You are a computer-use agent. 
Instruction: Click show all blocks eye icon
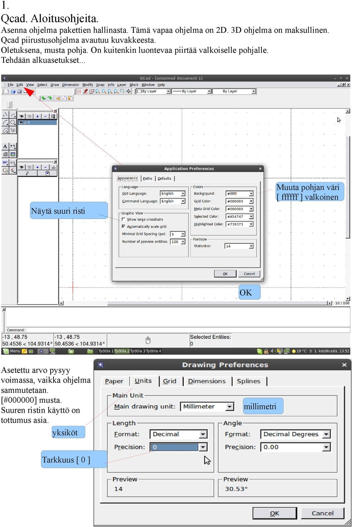21,167
